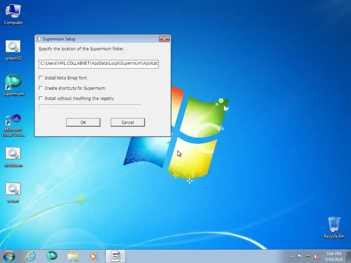Open the network tray icon
The width and height of the screenshot is (351, 263).
(308, 256)
